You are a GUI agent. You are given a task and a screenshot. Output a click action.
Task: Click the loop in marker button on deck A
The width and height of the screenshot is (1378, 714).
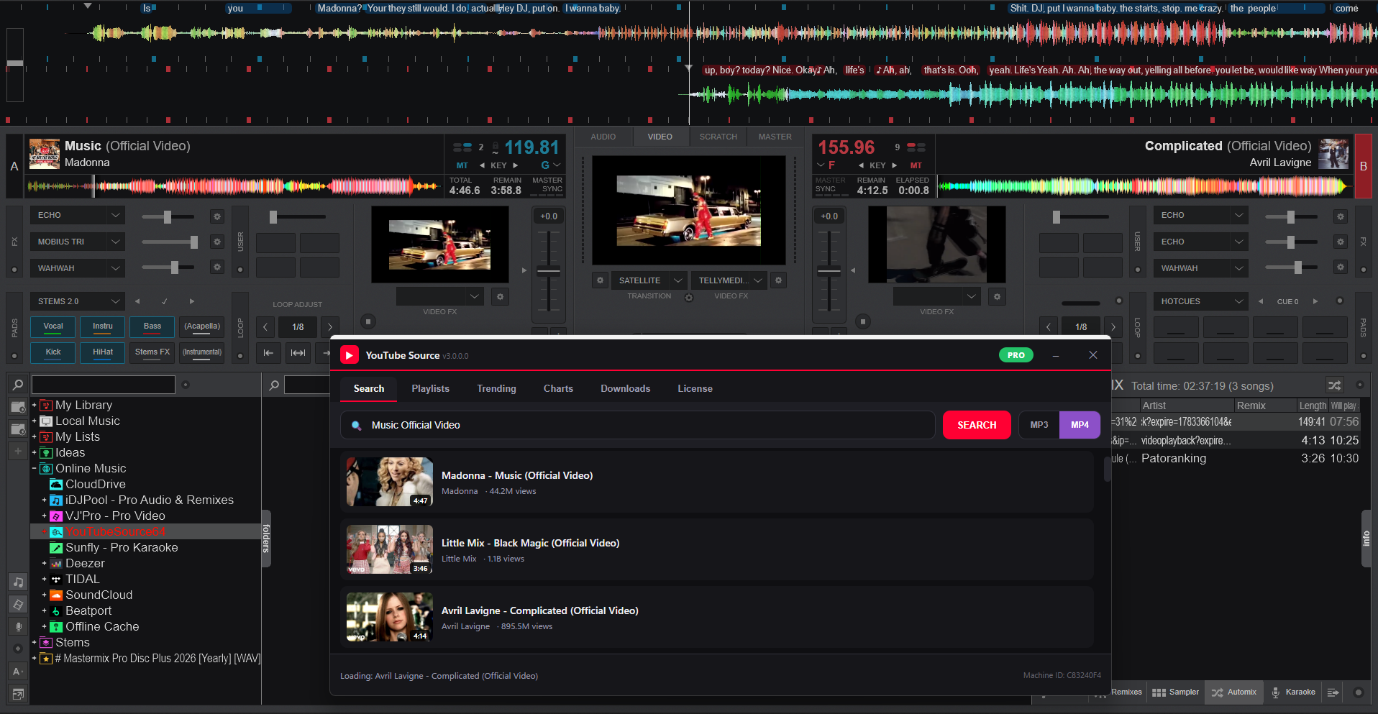coord(268,352)
